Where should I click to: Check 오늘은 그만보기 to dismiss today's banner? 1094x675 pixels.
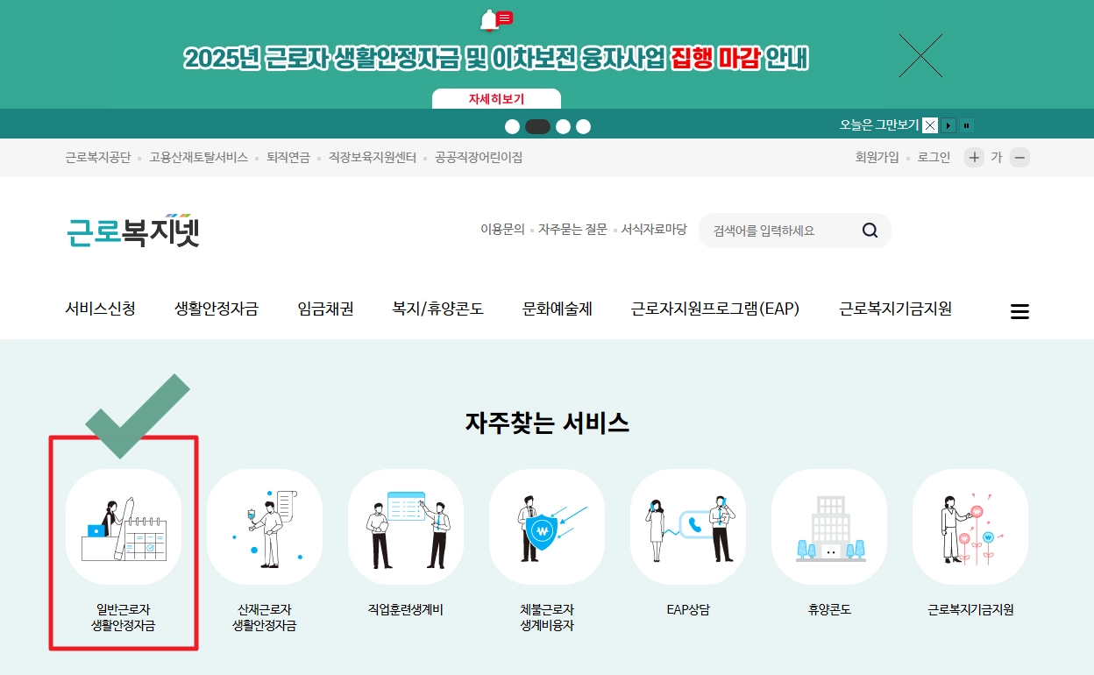point(929,124)
